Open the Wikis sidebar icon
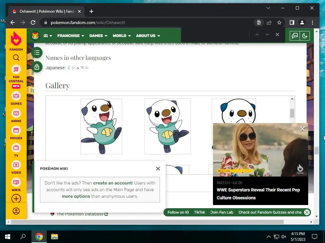The image size is (325, 243). [16, 182]
